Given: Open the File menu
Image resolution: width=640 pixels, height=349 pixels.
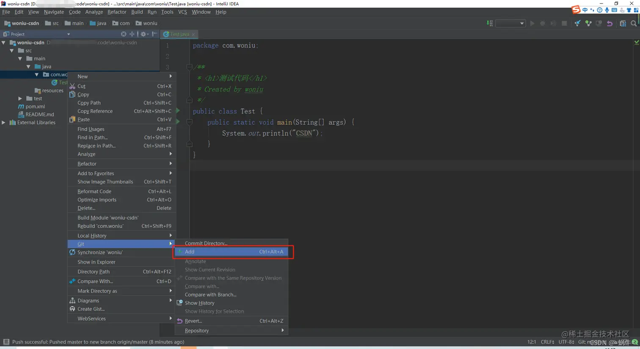Looking at the screenshot, I should [x=6, y=12].
